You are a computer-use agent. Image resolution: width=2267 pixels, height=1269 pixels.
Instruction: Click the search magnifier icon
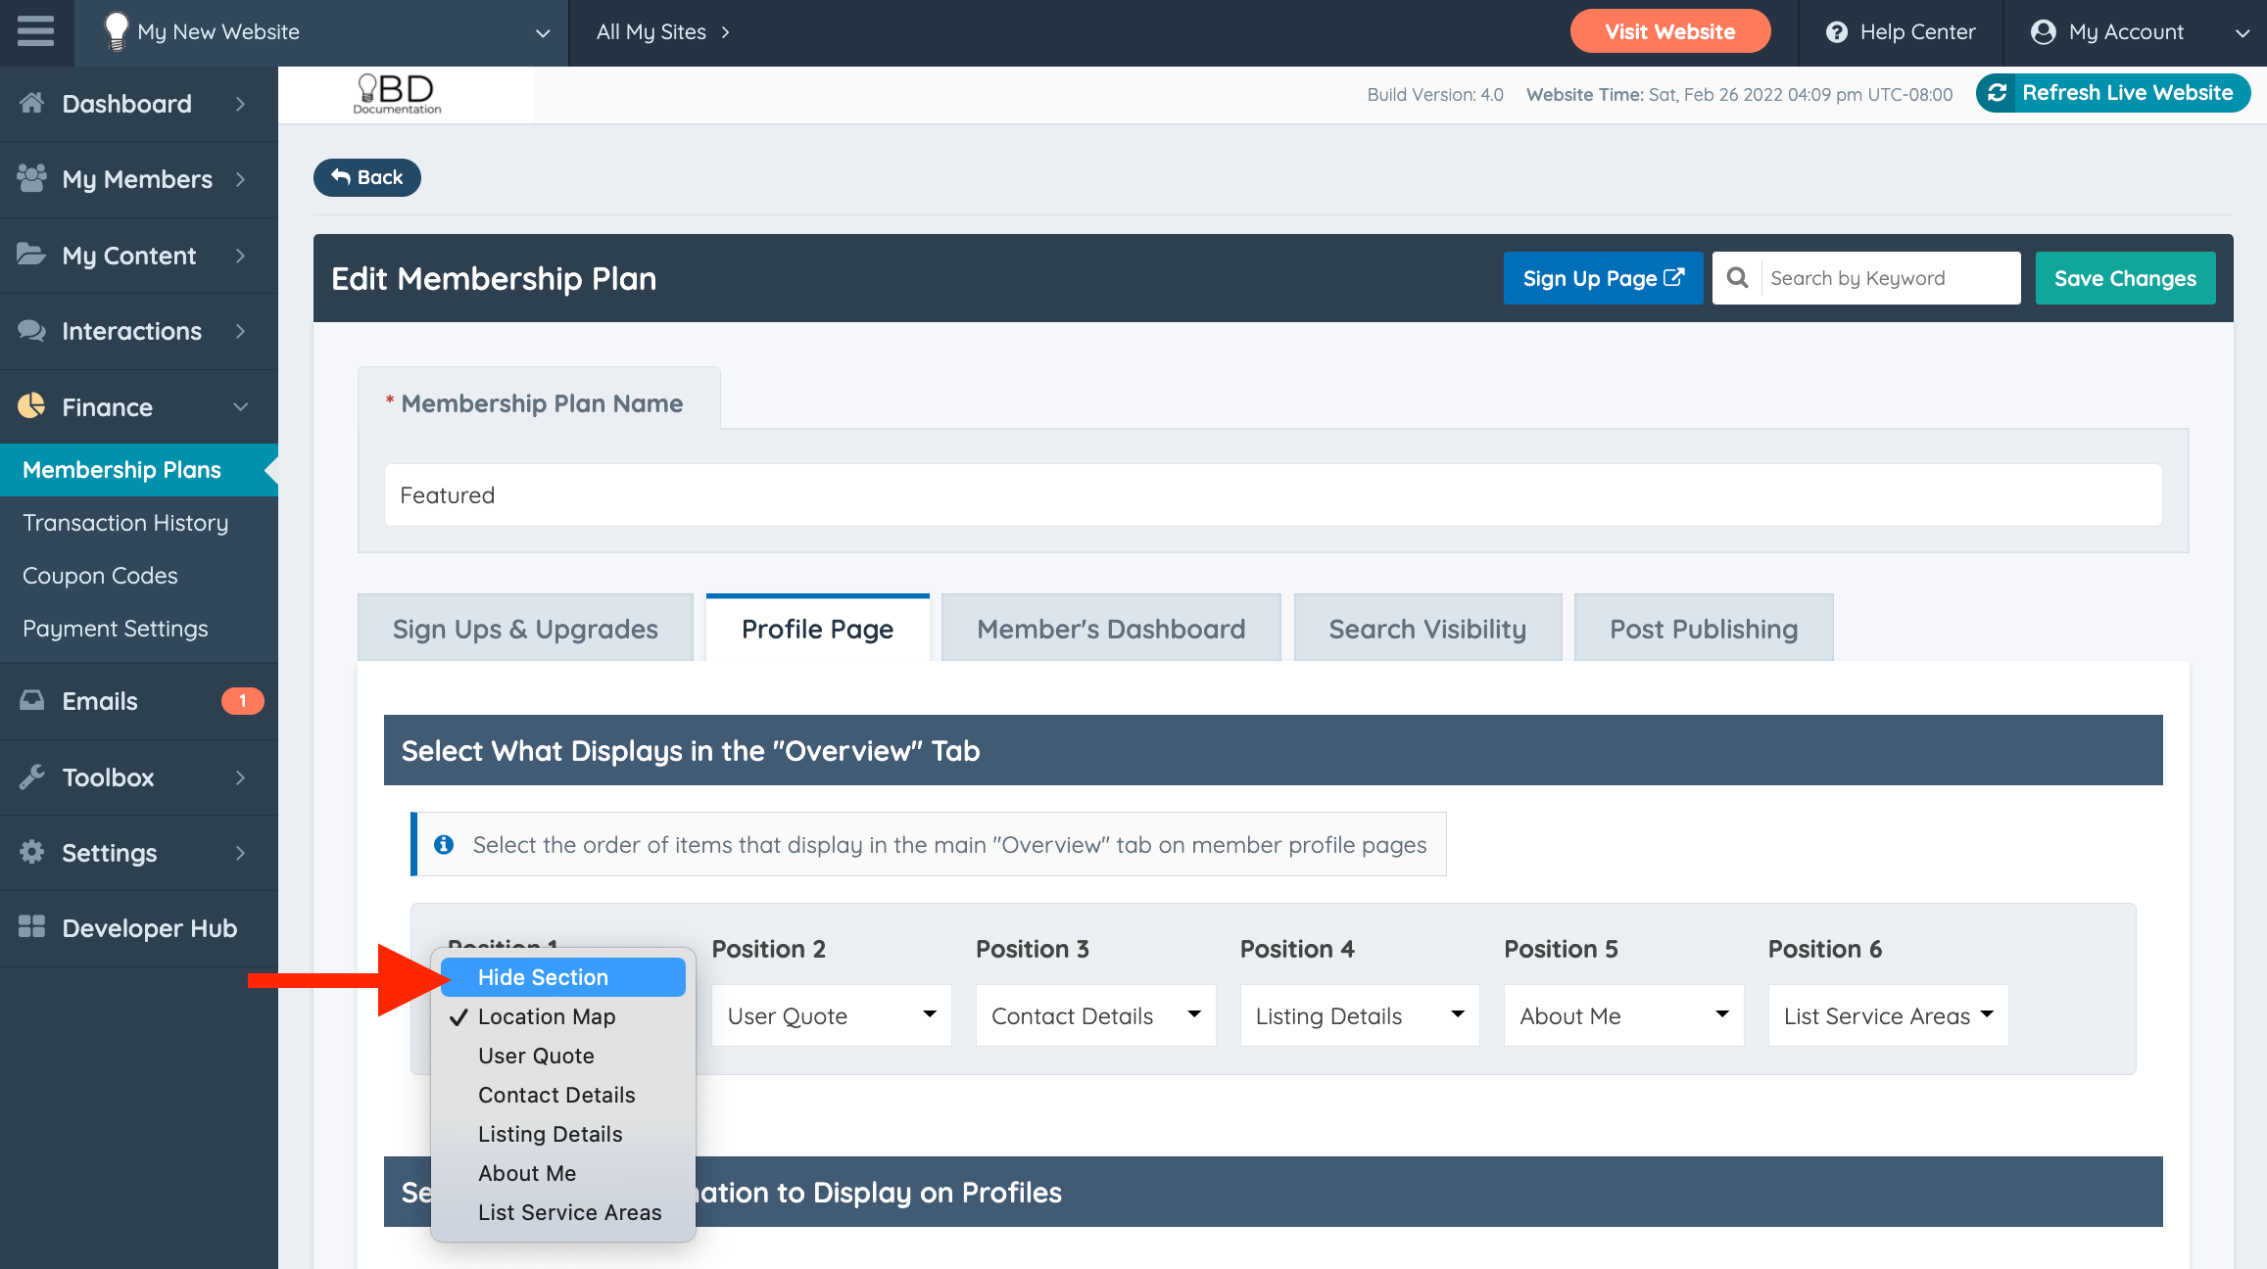click(1737, 278)
